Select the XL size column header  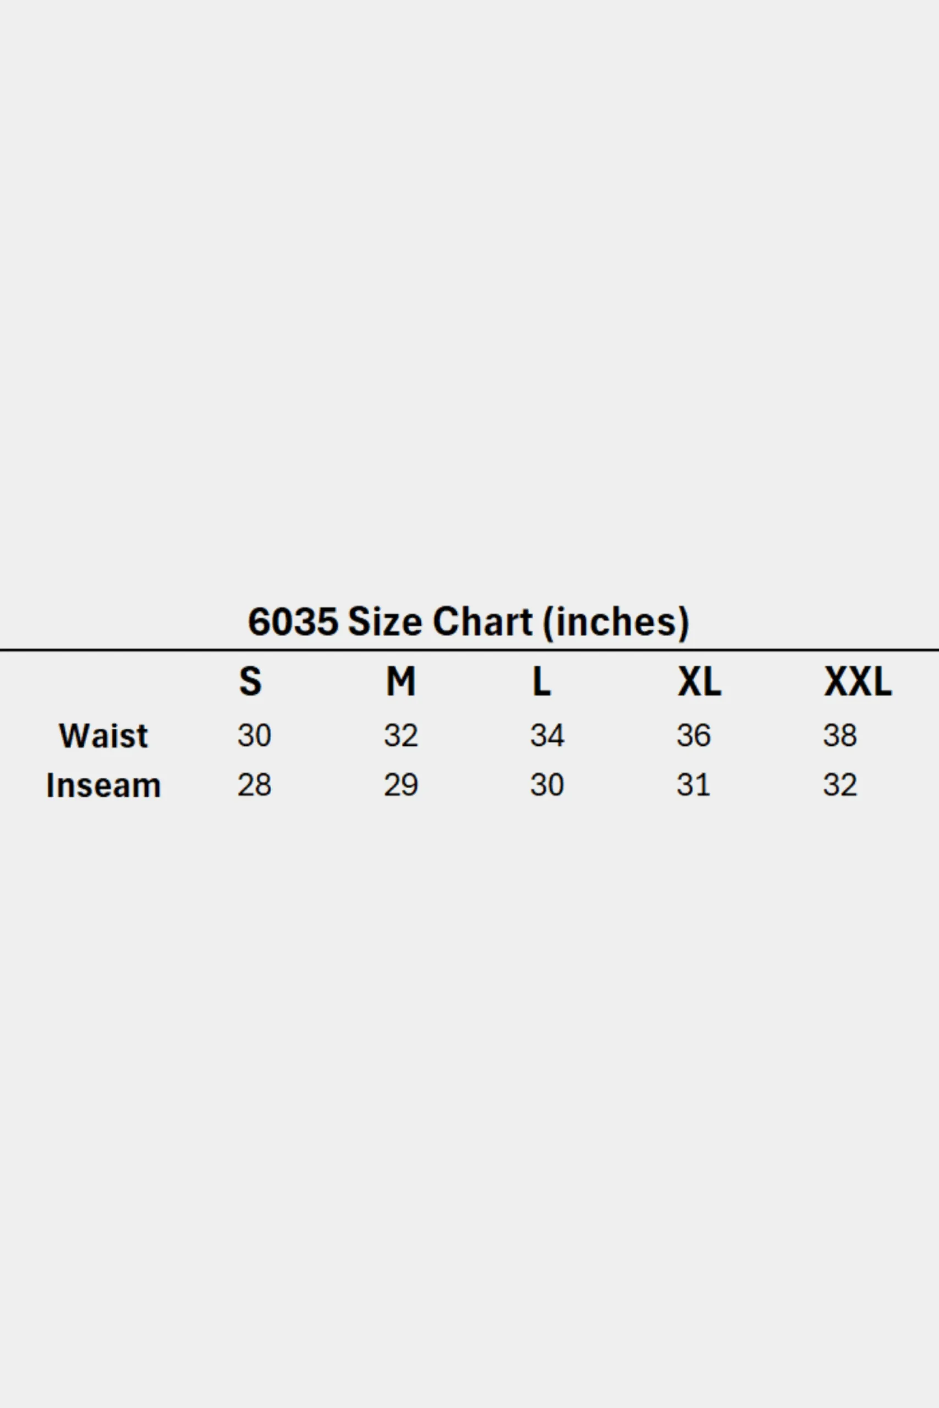tap(700, 681)
